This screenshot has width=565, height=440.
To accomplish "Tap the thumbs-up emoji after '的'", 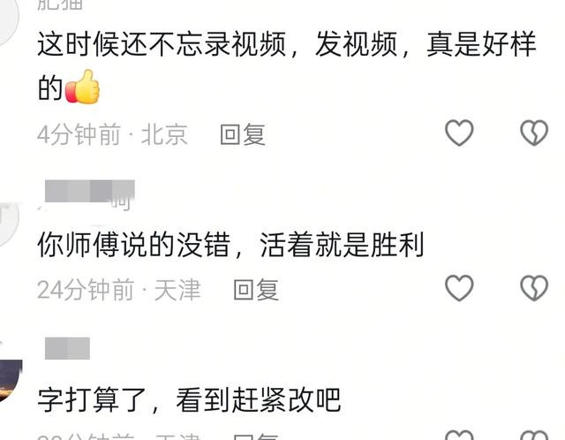I will (x=82, y=87).
